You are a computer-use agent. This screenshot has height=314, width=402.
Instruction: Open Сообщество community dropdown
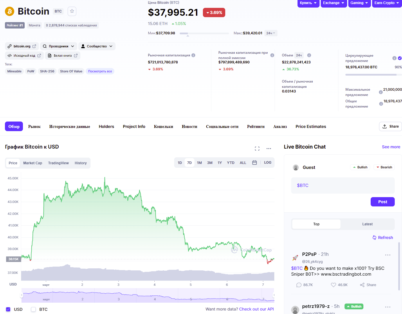[x=97, y=46]
